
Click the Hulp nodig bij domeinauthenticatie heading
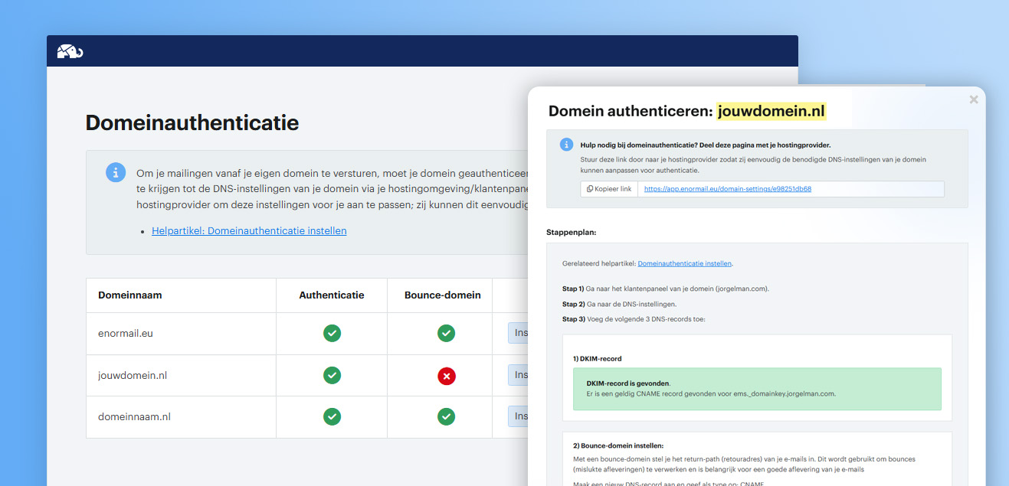[706, 145]
